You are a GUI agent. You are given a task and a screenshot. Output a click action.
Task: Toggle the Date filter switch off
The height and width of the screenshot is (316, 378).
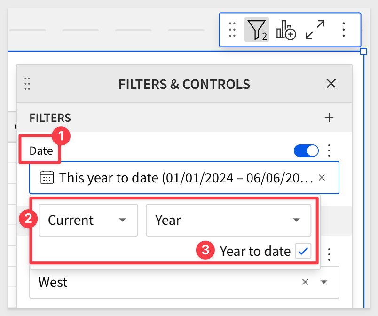(306, 150)
